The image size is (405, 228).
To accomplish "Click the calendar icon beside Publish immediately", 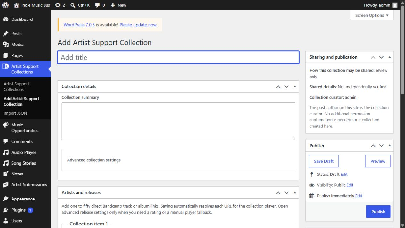I will click(x=312, y=196).
